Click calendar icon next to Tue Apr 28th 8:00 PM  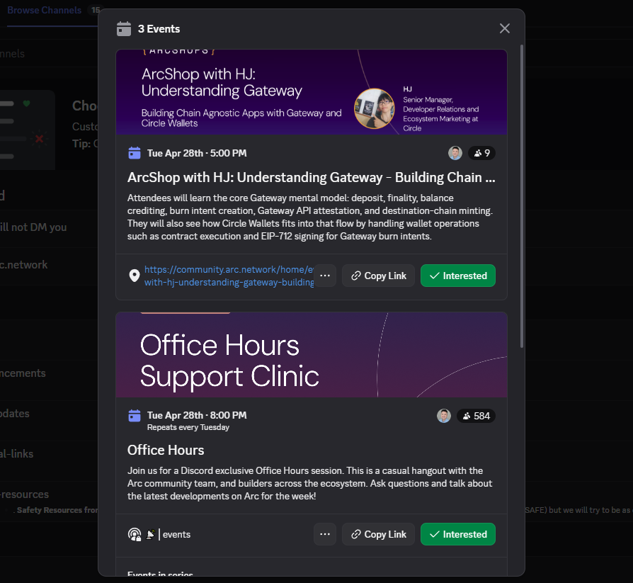135,415
